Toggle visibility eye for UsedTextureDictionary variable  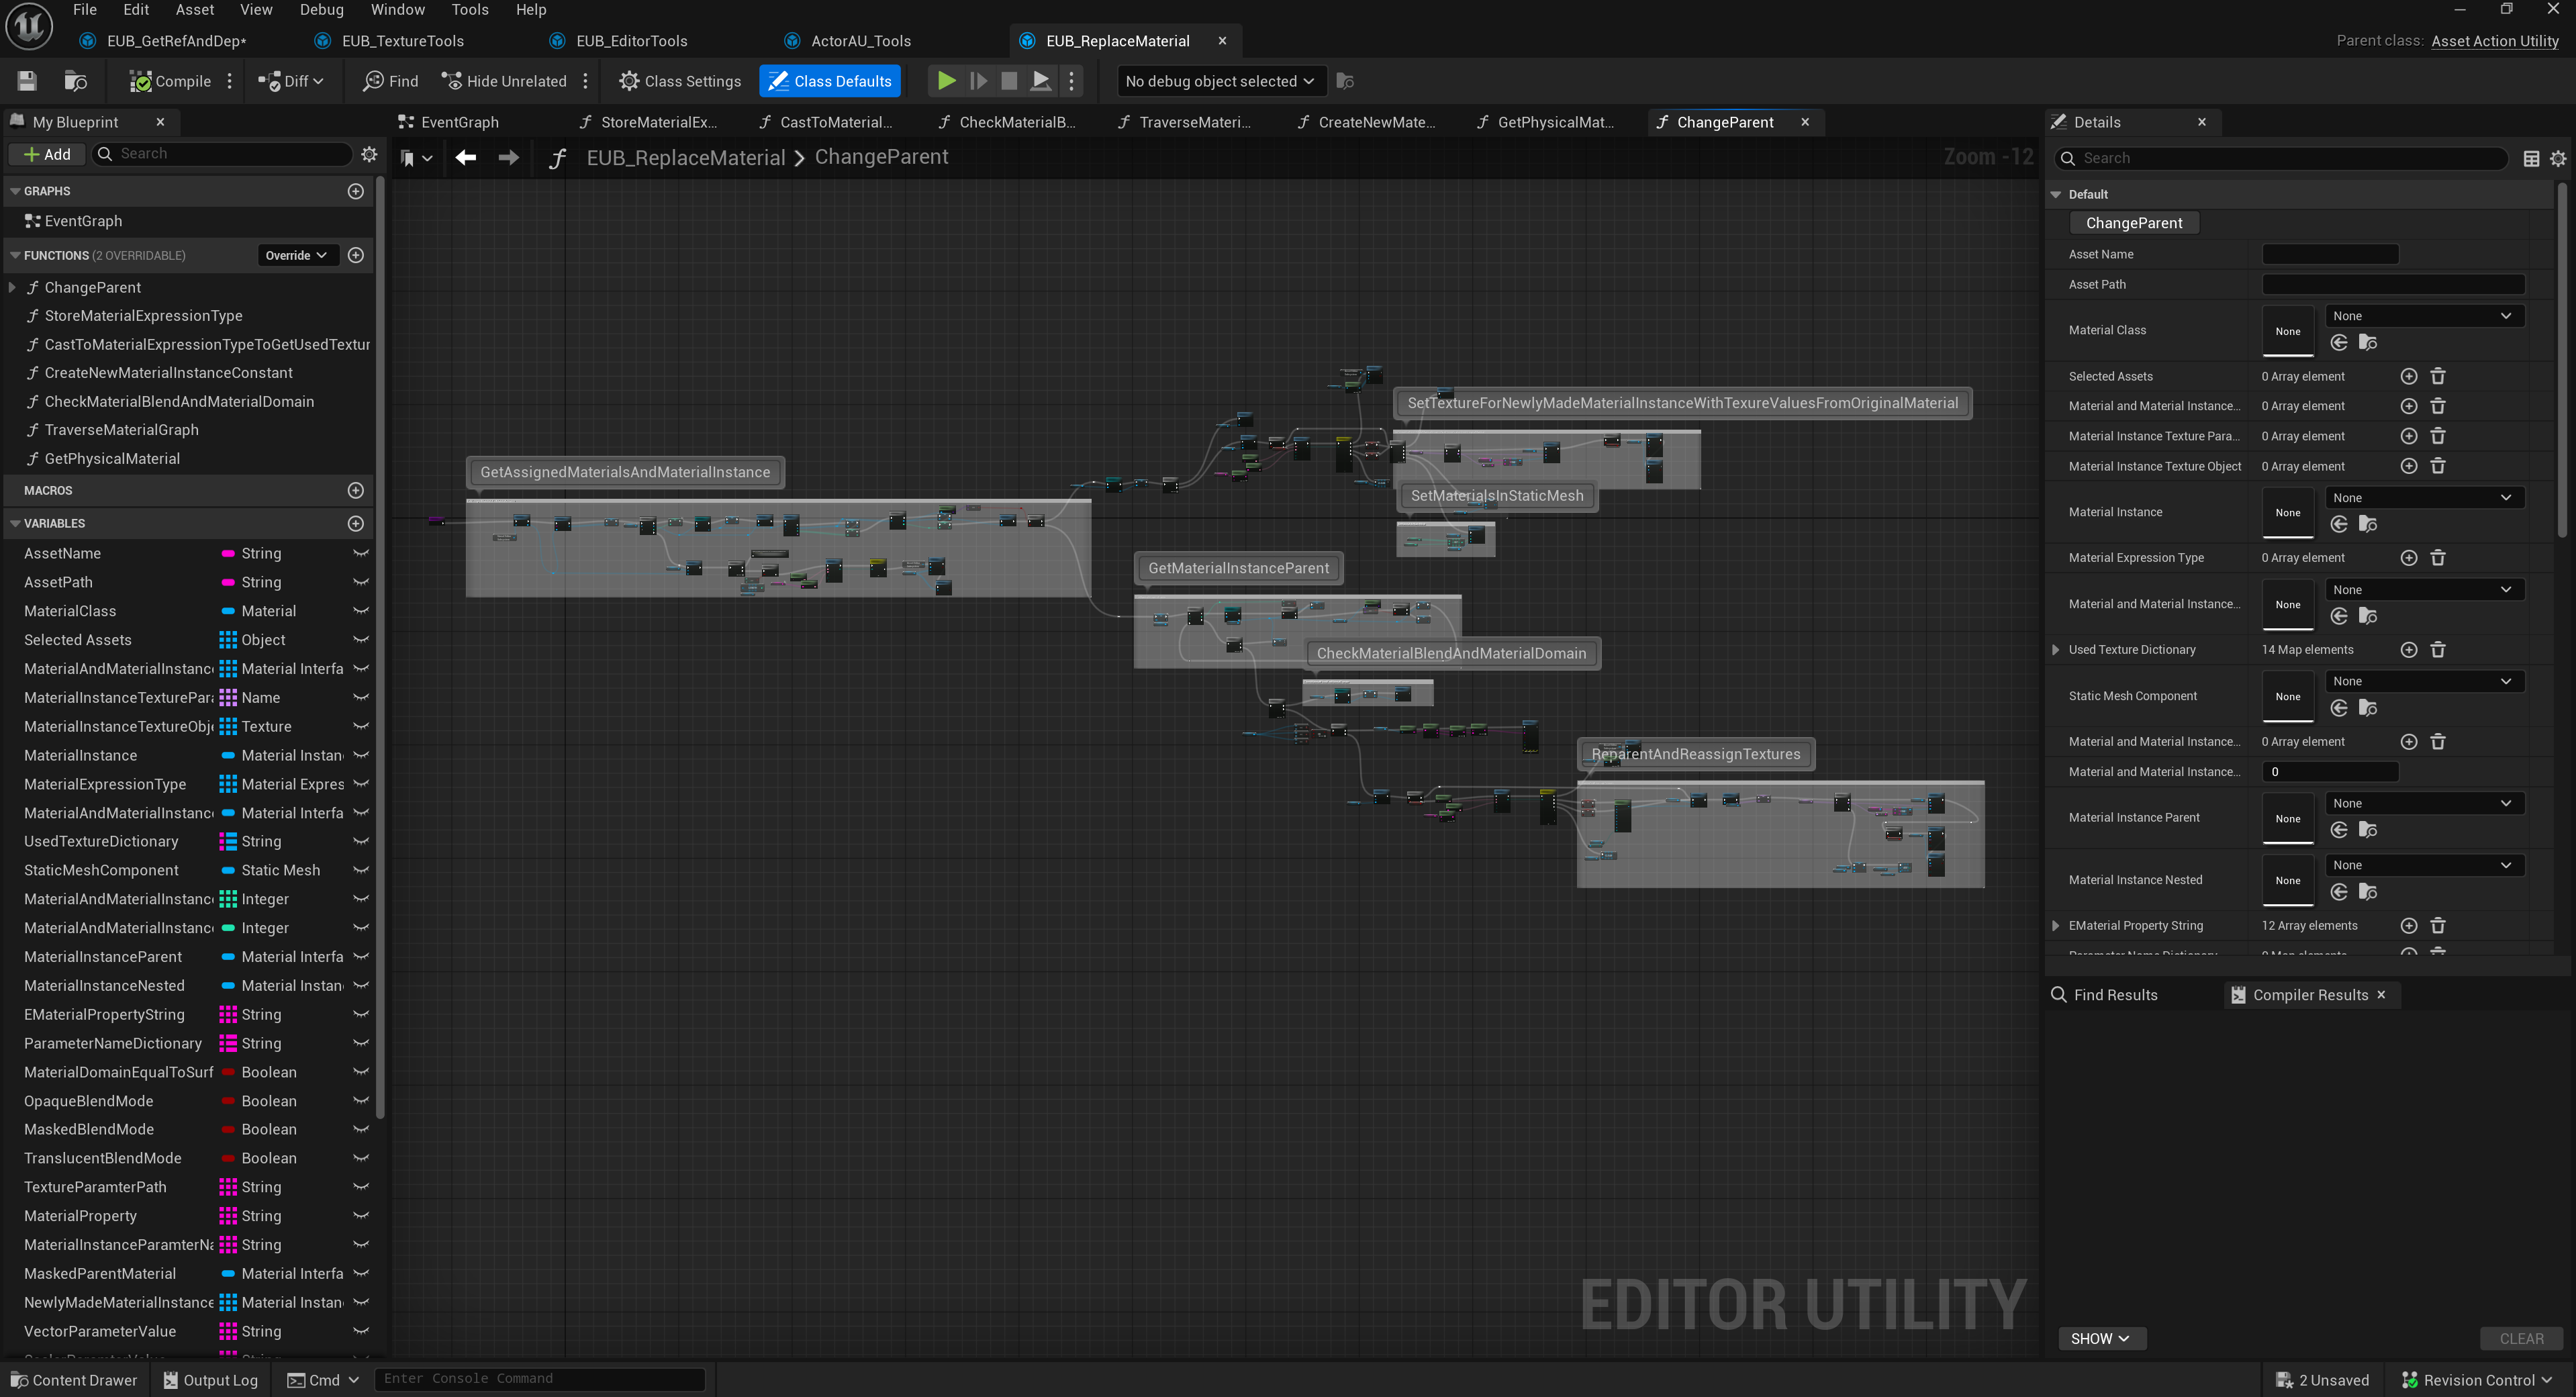(x=361, y=841)
